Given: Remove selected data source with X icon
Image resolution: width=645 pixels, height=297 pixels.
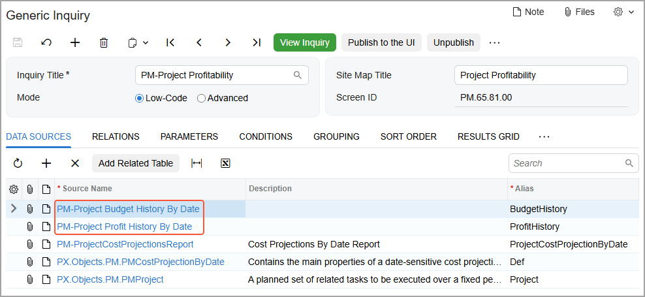Looking at the screenshot, I should [x=75, y=163].
